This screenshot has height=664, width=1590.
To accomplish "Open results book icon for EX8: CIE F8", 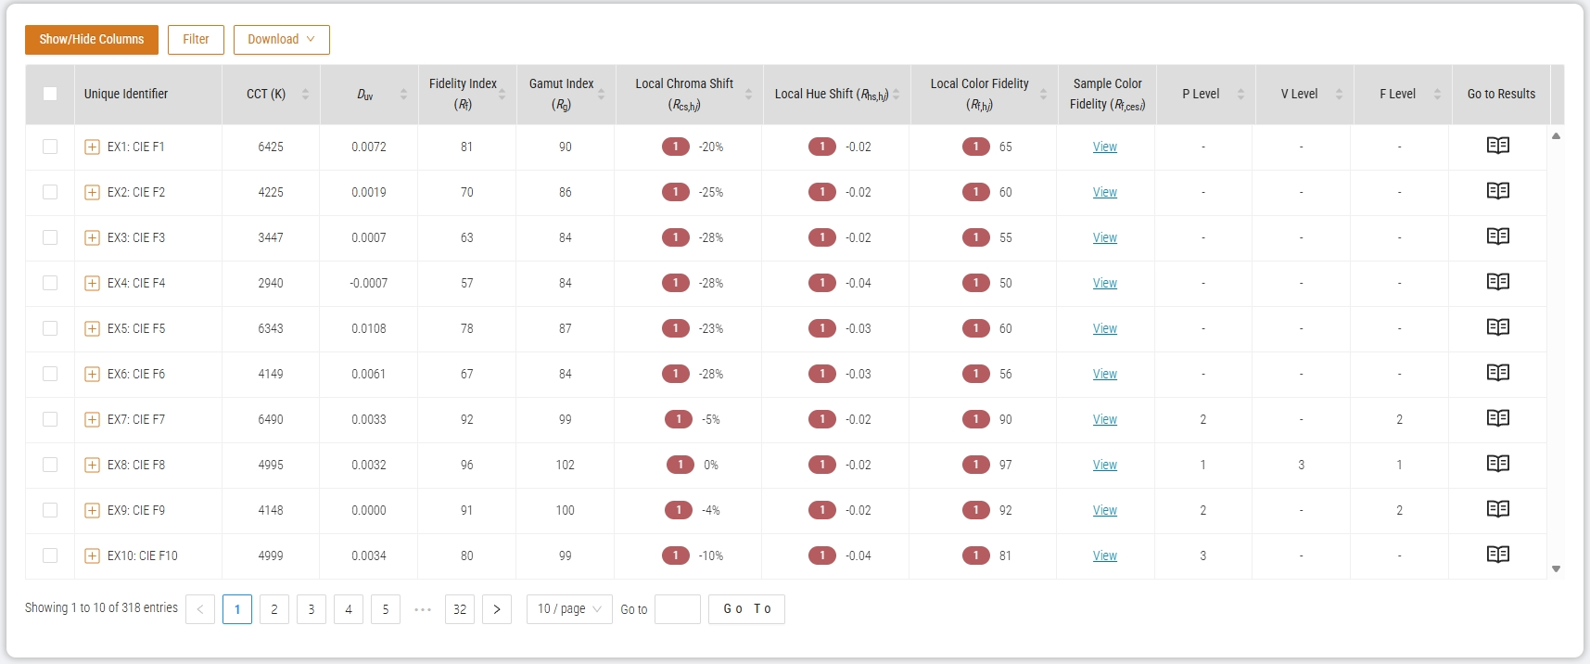I will click(1497, 464).
